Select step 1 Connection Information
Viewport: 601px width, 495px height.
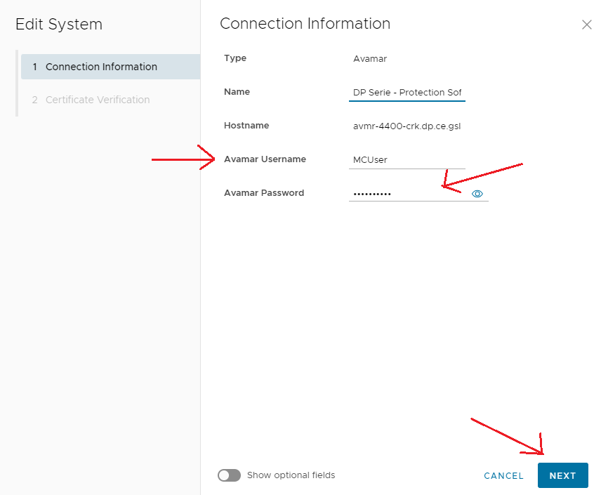(x=101, y=67)
